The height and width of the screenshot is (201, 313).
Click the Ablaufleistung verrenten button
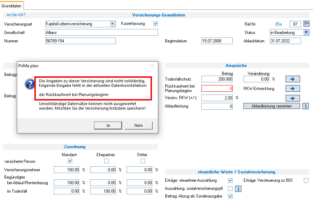[272, 106]
